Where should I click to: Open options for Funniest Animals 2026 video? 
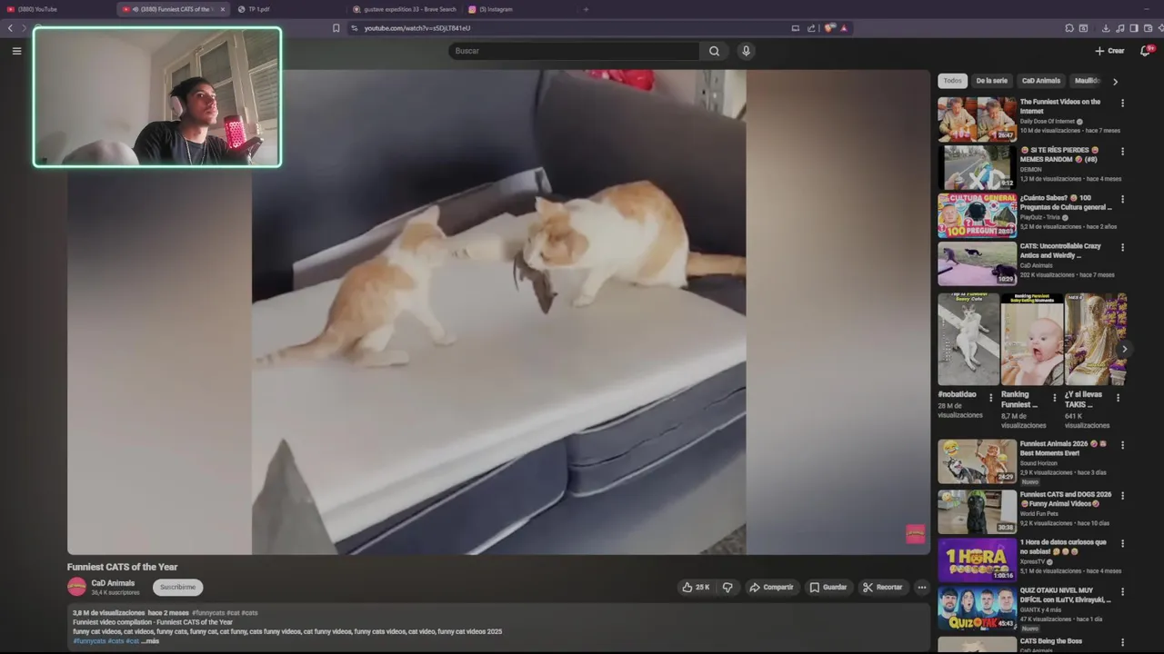click(x=1122, y=445)
